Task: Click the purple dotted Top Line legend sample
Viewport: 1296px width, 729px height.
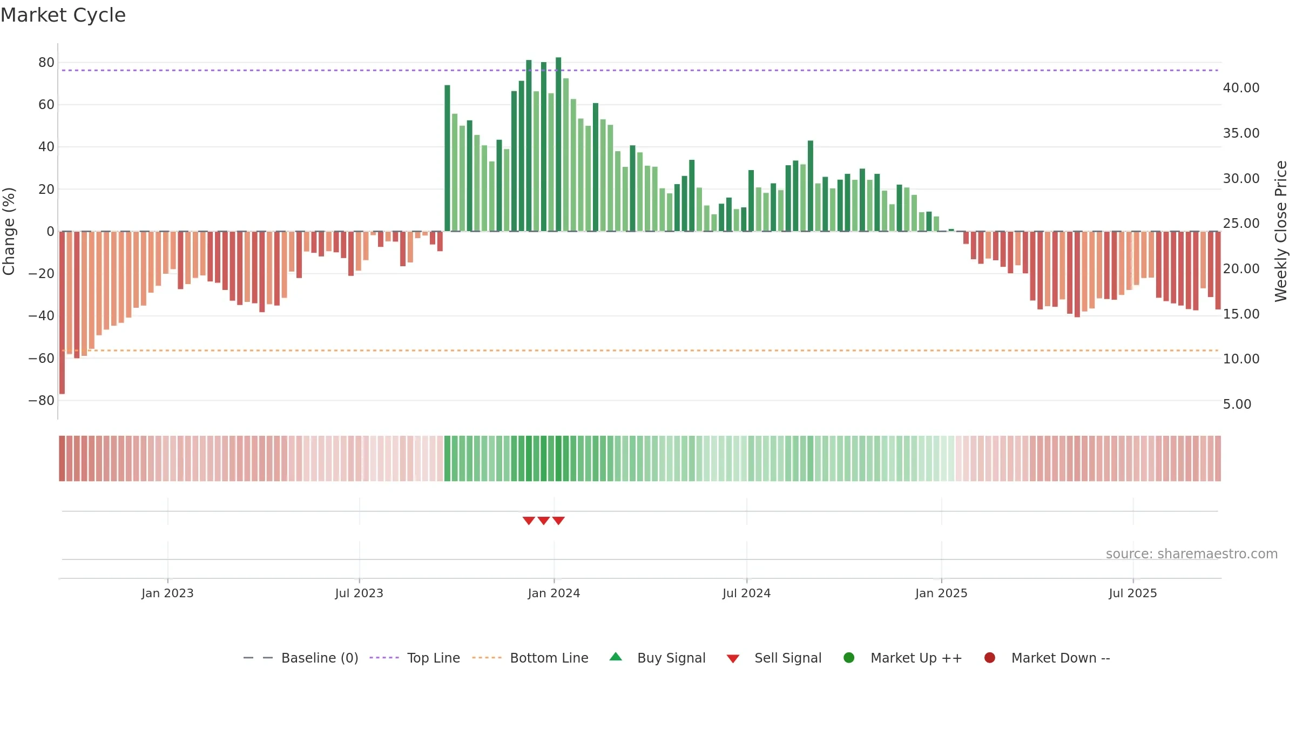Action: [x=384, y=658]
